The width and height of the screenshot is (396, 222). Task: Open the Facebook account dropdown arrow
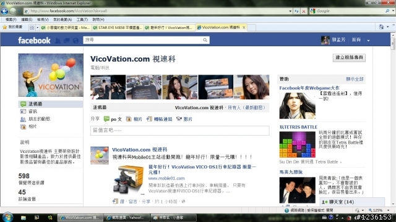369,41
